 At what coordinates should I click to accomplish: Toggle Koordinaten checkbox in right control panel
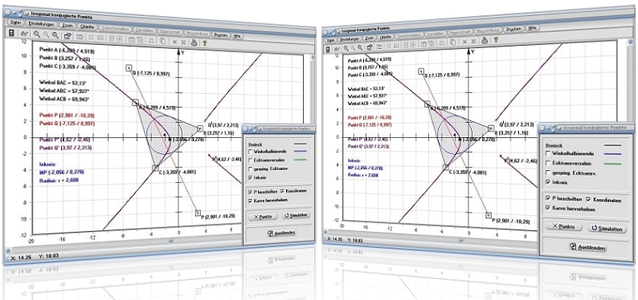[588, 199]
